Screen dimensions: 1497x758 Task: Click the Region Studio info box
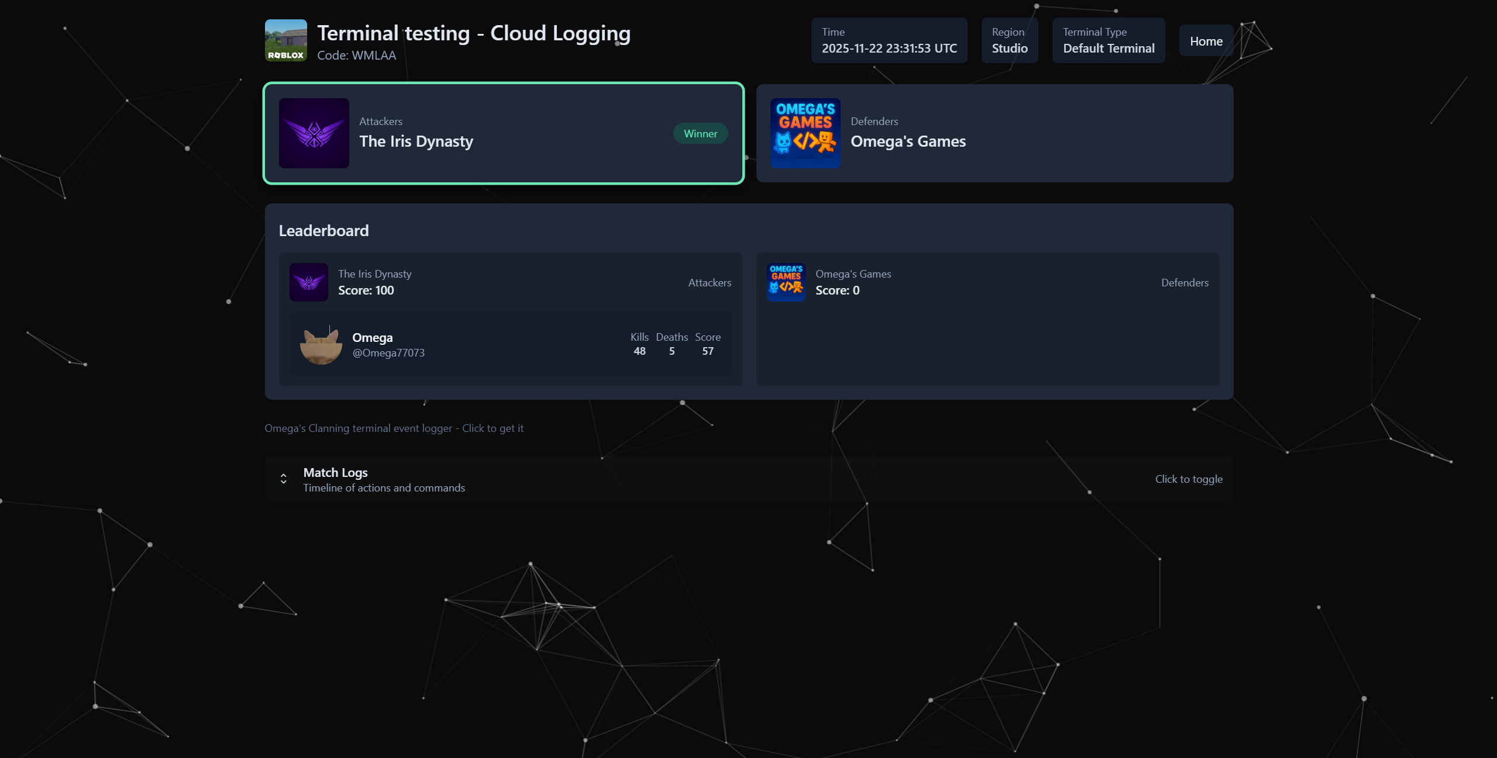[1009, 40]
